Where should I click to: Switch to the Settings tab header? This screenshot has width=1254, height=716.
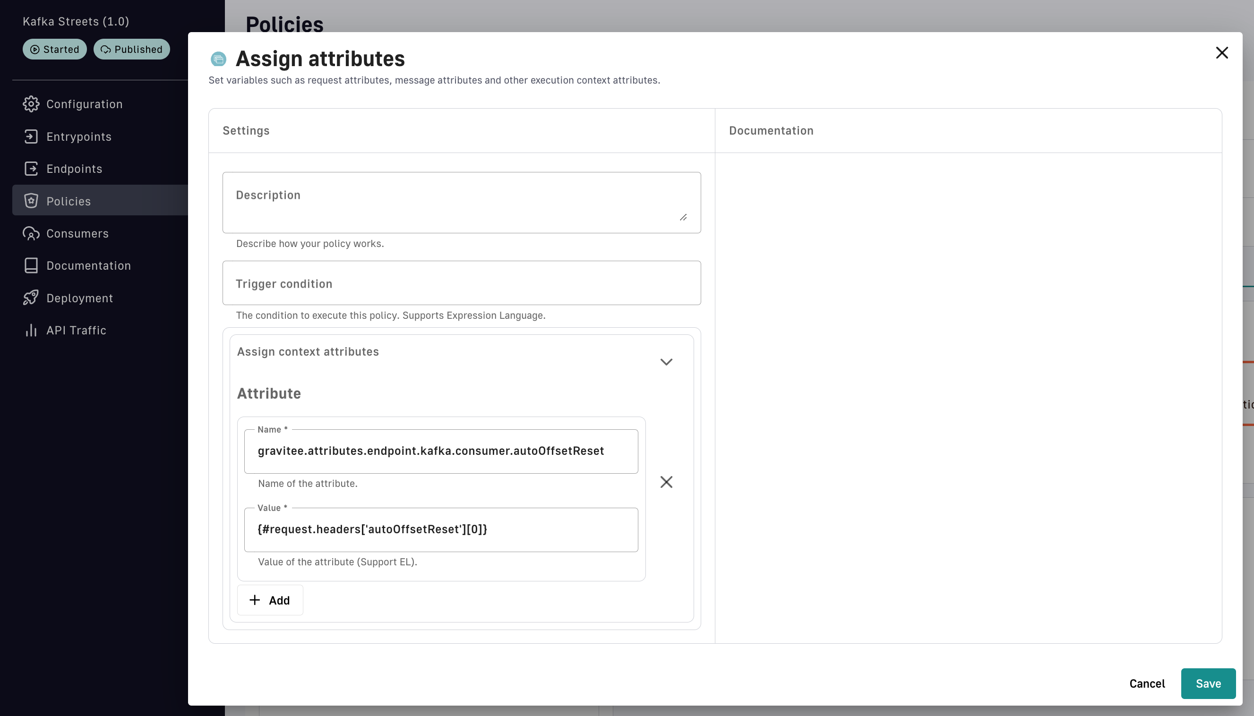246,130
